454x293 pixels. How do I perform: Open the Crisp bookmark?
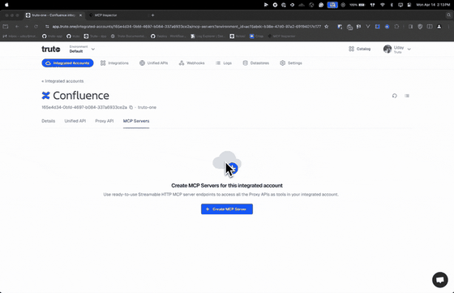pyautogui.click(x=256, y=37)
